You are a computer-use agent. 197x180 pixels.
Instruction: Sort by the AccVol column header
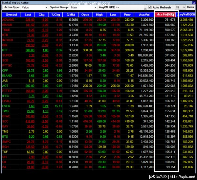point(144,15)
